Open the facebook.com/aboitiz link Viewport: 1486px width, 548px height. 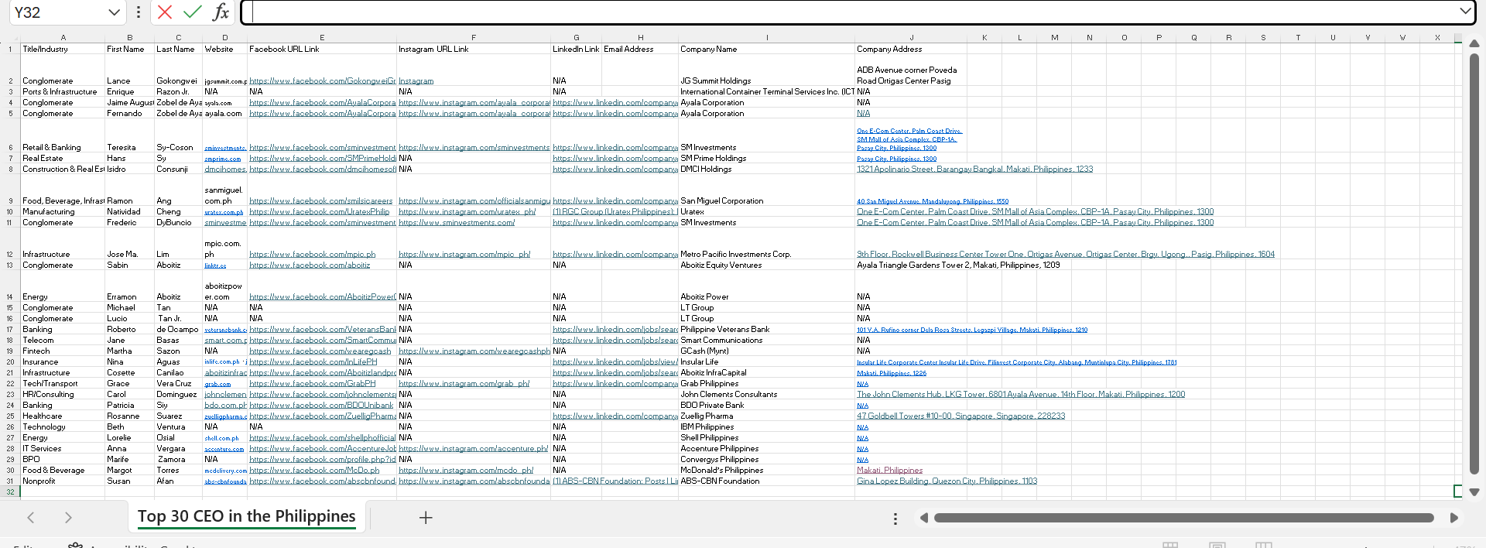310,265
